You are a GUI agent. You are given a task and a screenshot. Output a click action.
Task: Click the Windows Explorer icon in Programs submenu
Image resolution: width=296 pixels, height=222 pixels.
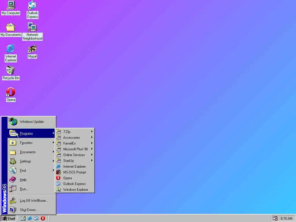pyautogui.click(x=58, y=190)
